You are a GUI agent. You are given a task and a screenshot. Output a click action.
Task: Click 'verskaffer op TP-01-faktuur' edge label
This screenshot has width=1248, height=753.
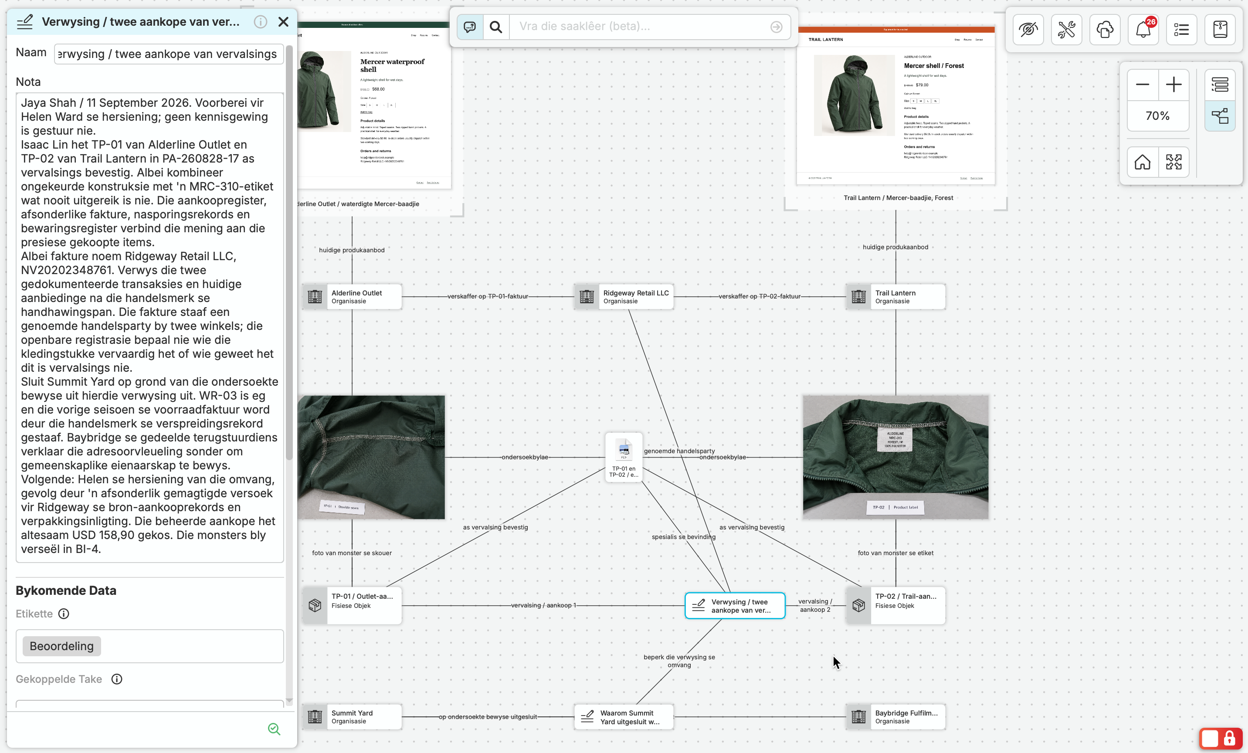(488, 296)
